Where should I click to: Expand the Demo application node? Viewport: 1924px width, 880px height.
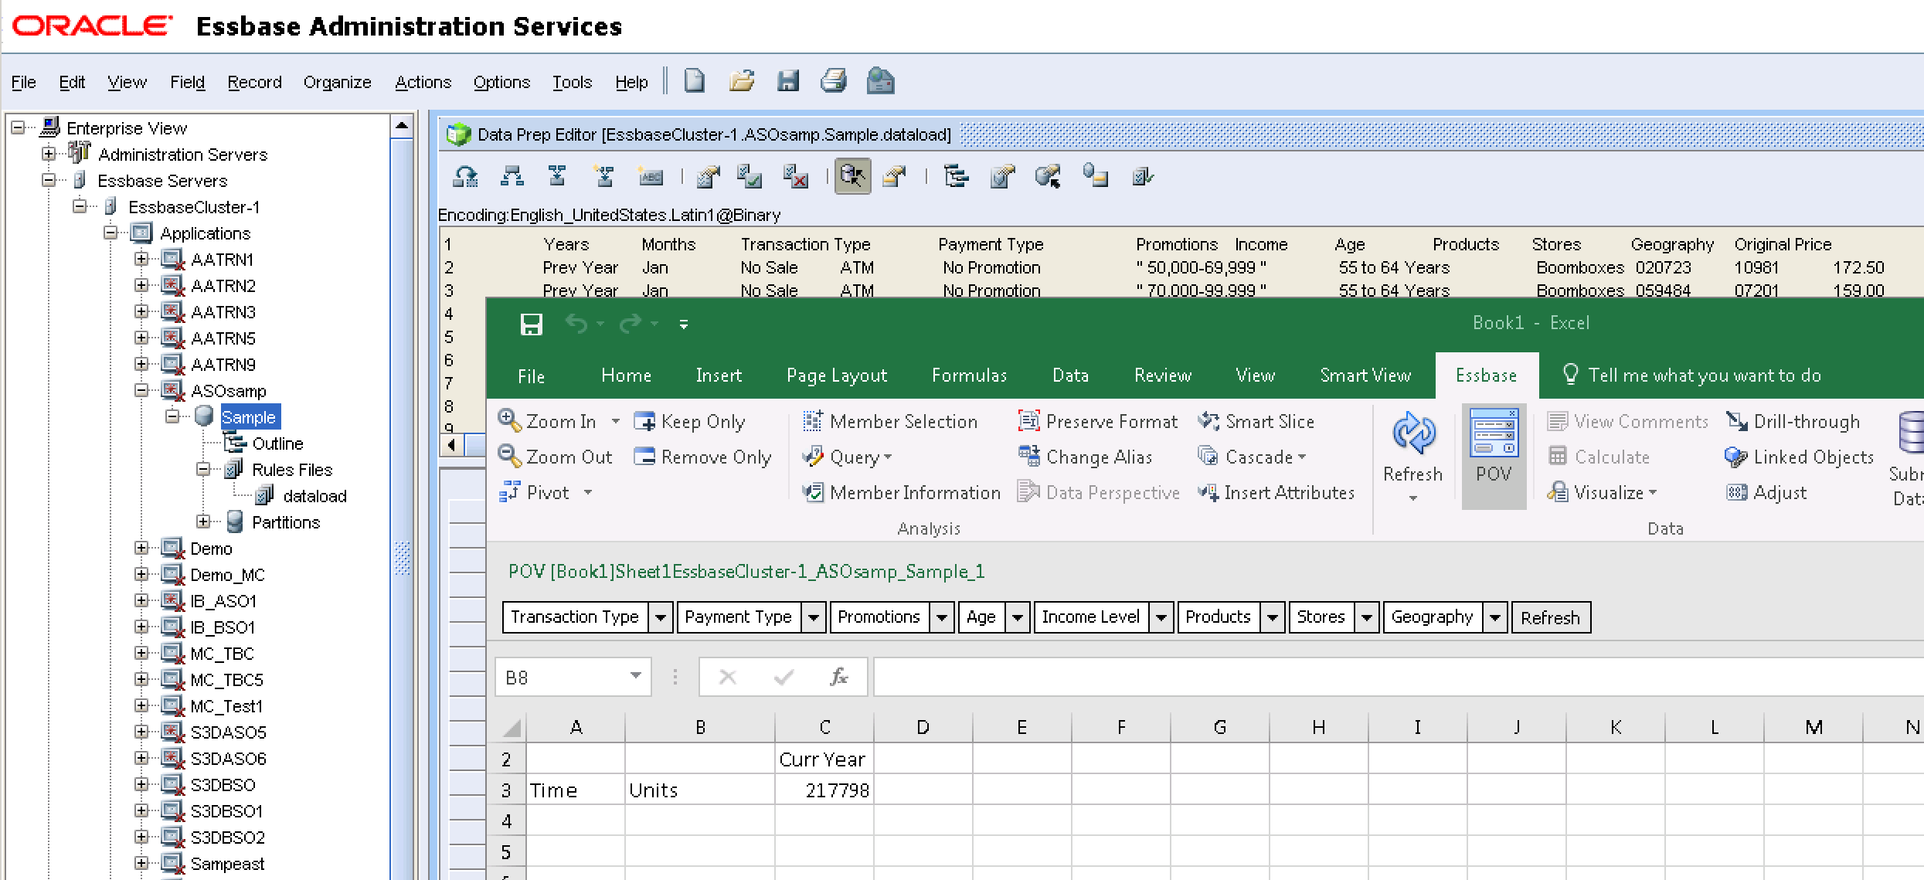point(141,549)
